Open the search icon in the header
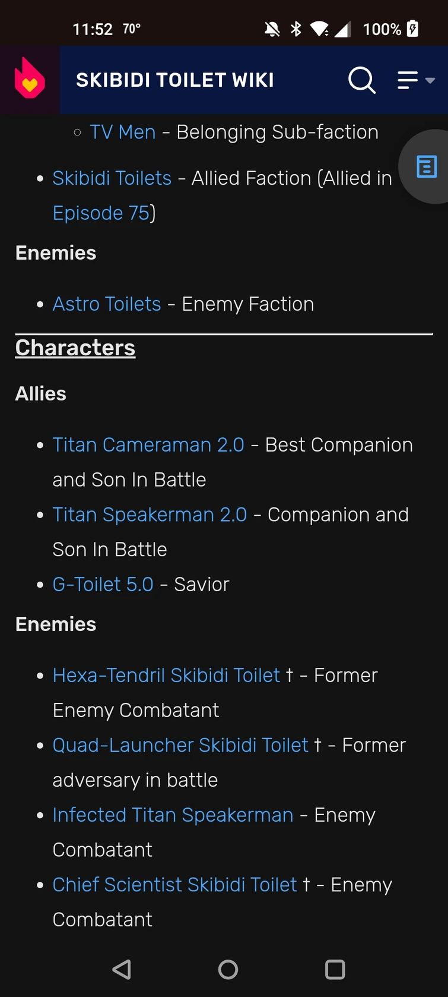The width and height of the screenshot is (448, 997). coord(362,80)
